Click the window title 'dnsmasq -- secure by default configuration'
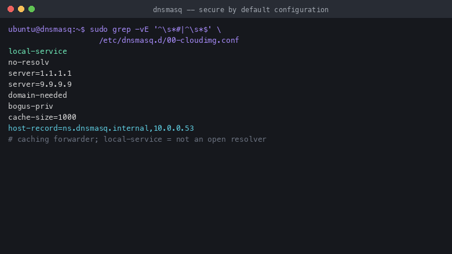 [240, 10]
